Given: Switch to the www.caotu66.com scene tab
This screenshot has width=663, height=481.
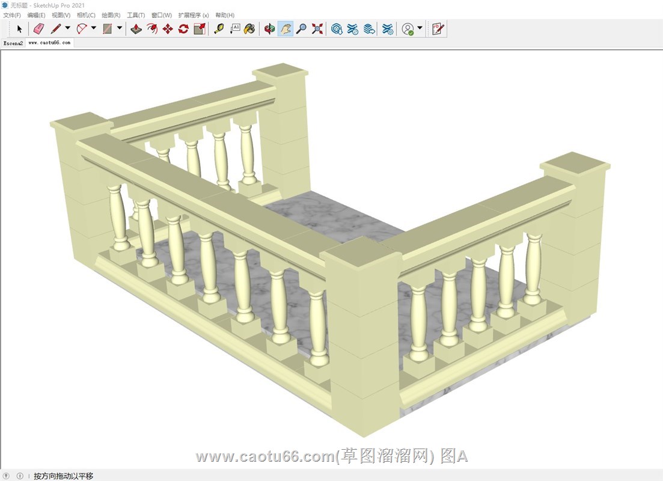Looking at the screenshot, I should pos(49,43).
